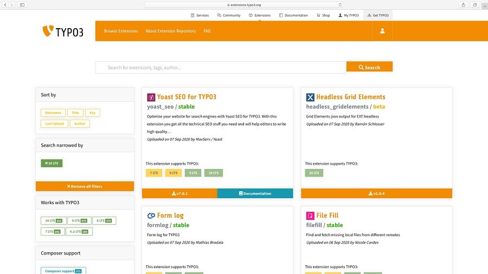The height and width of the screenshot is (274, 488).
Task: Open Browse Extensions tab
Action: pyautogui.click(x=121, y=31)
